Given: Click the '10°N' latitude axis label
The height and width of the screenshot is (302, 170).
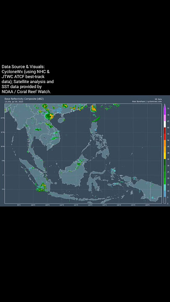Looking at the screenshot, I should click(3, 146).
